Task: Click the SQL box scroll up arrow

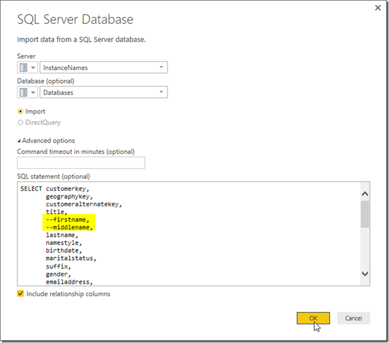Action: pyautogui.click(x=365, y=194)
